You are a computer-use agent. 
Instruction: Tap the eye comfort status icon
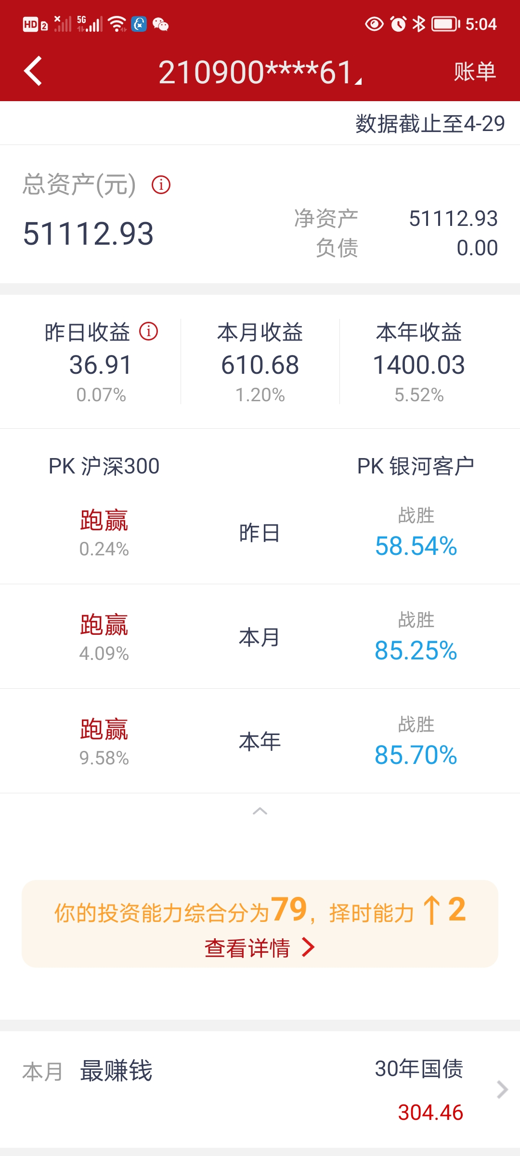[x=374, y=24]
